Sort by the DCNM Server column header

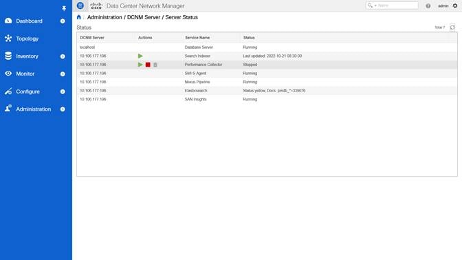[x=92, y=38]
